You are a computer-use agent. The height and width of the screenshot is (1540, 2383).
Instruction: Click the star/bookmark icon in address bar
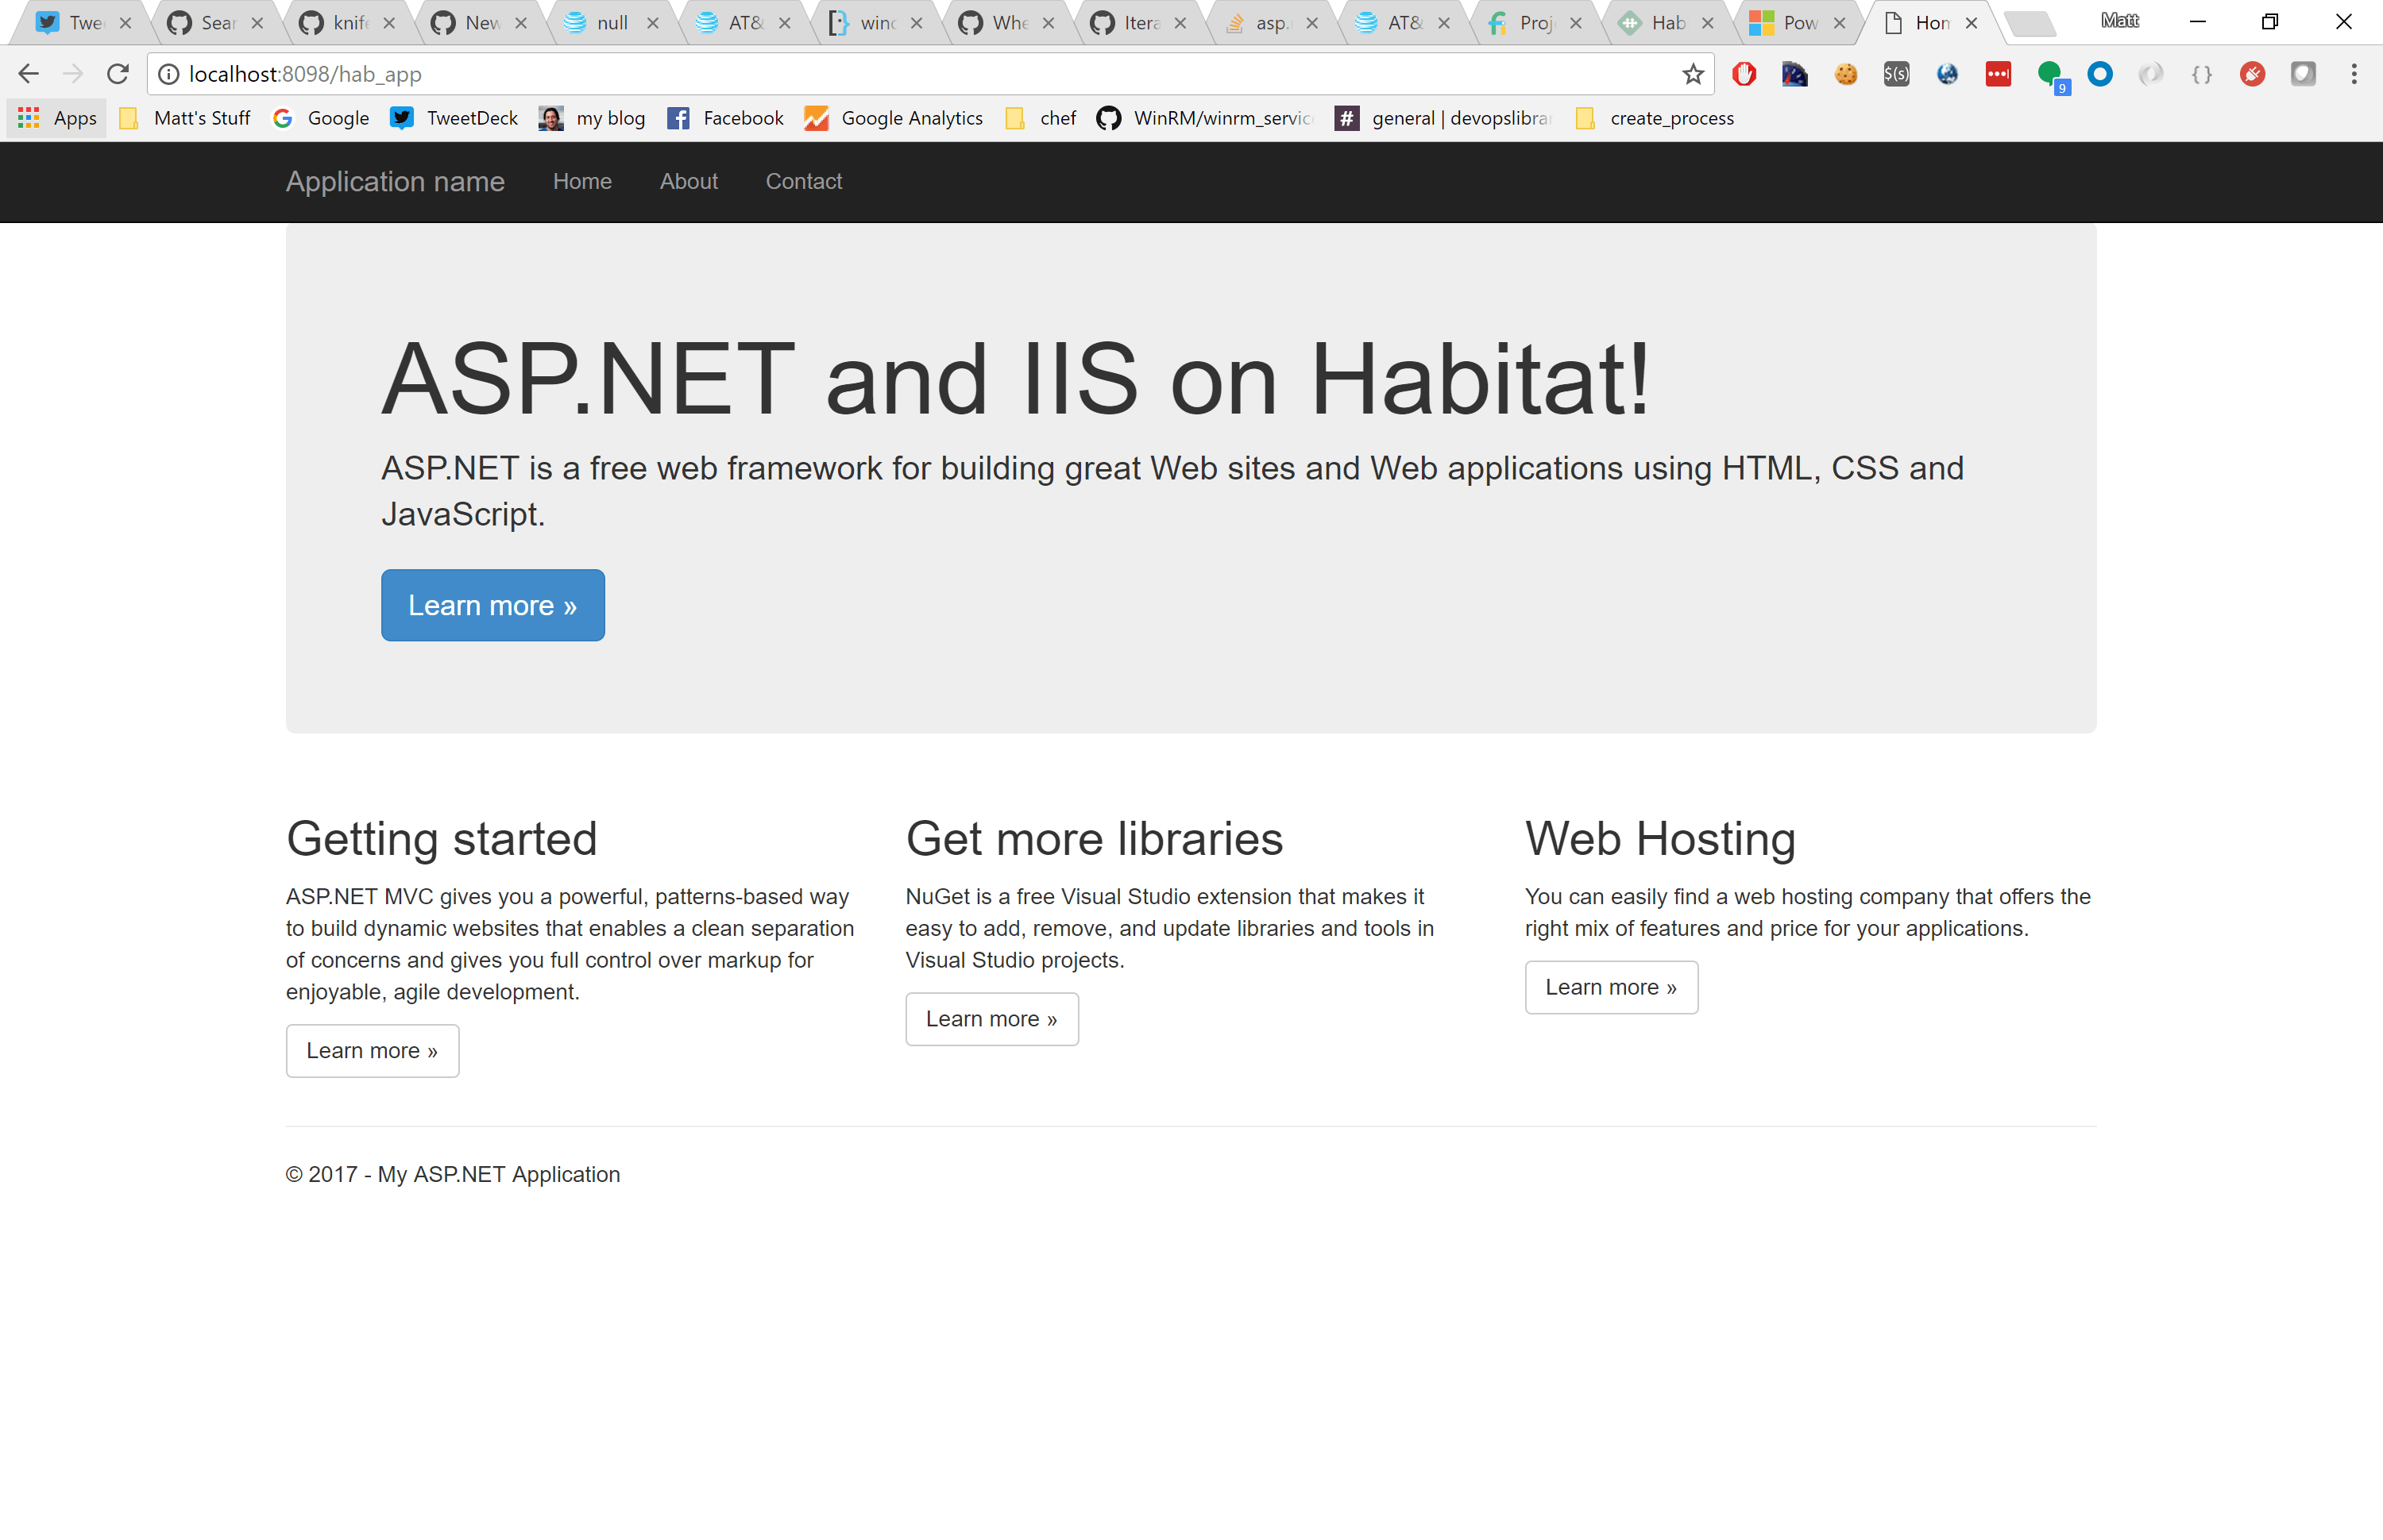point(1692,73)
